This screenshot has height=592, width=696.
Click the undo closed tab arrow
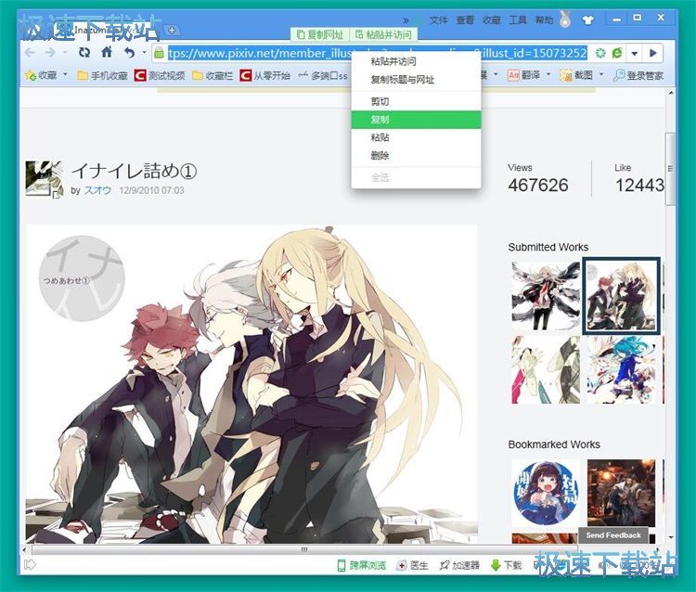(x=129, y=52)
